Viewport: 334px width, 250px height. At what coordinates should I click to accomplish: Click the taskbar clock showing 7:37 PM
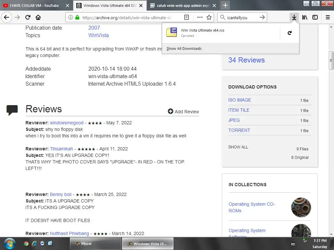(320, 241)
